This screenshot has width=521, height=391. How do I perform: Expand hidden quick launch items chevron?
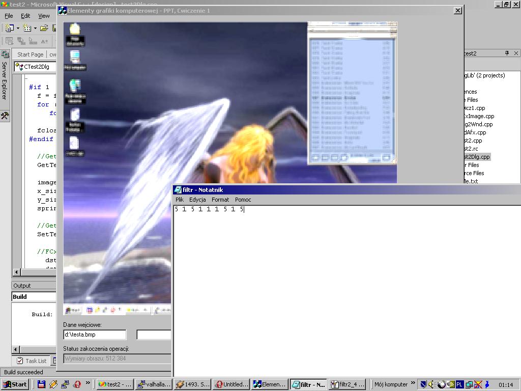click(88, 383)
